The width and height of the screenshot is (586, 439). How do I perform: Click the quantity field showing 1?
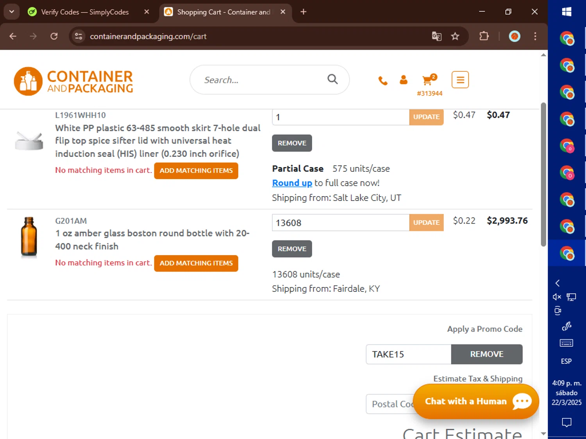(x=341, y=117)
